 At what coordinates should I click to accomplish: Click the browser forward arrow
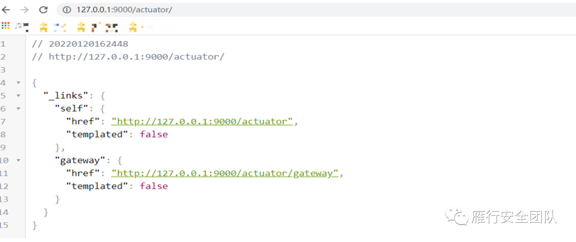pyautogui.click(x=25, y=10)
